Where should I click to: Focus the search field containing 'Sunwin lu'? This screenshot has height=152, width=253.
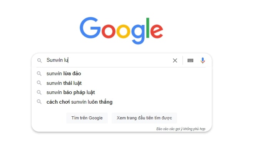108,60
